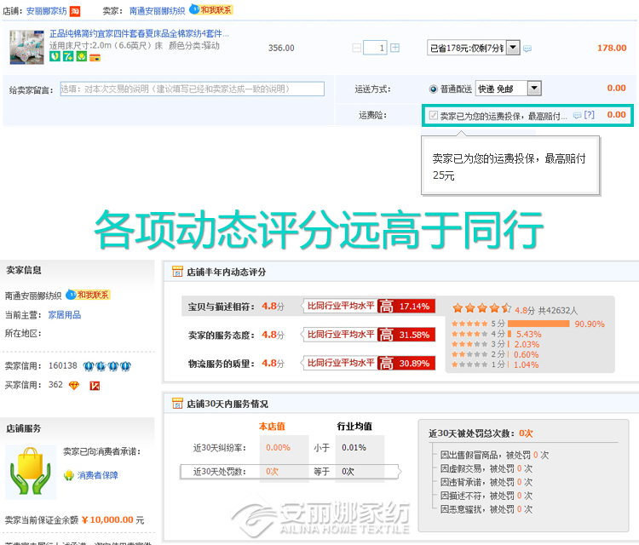The image size is (639, 545).
Task: Click the 高 17.14% comparison badge
Action: tap(406, 306)
